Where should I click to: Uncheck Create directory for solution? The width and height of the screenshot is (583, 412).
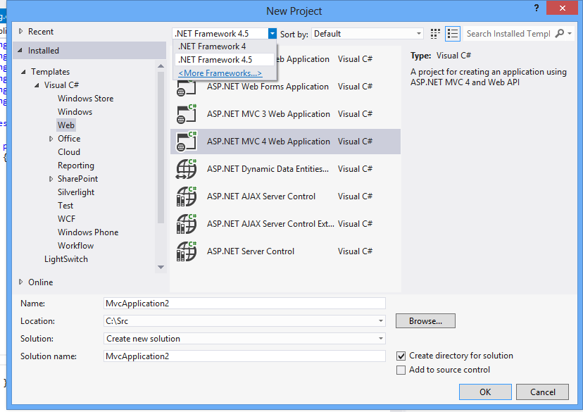point(401,356)
